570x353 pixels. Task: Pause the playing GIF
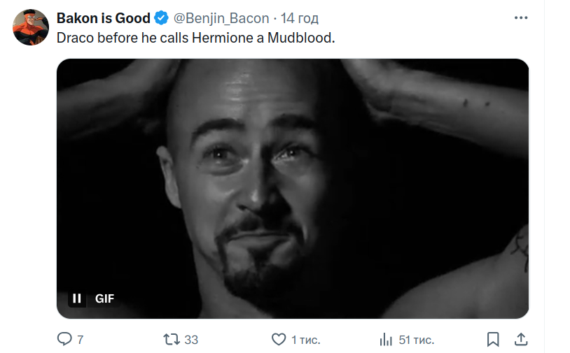pyautogui.click(x=77, y=298)
